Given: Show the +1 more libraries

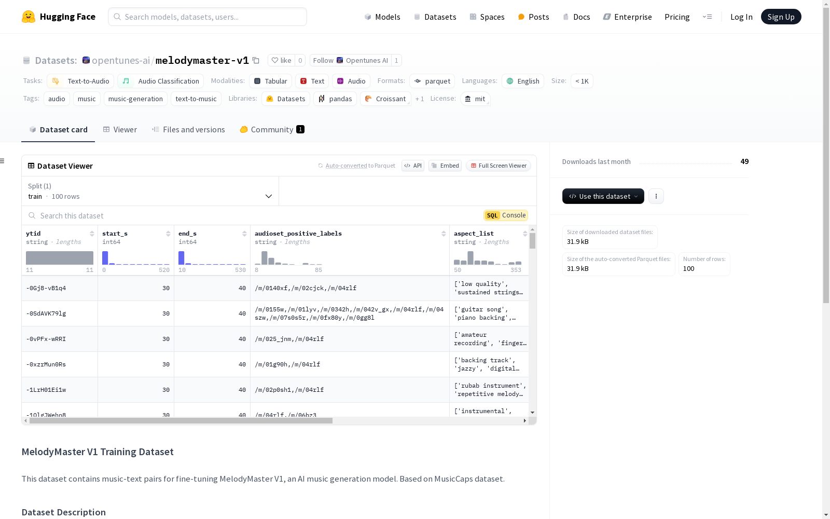Looking at the screenshot, I should coord(420,99).
